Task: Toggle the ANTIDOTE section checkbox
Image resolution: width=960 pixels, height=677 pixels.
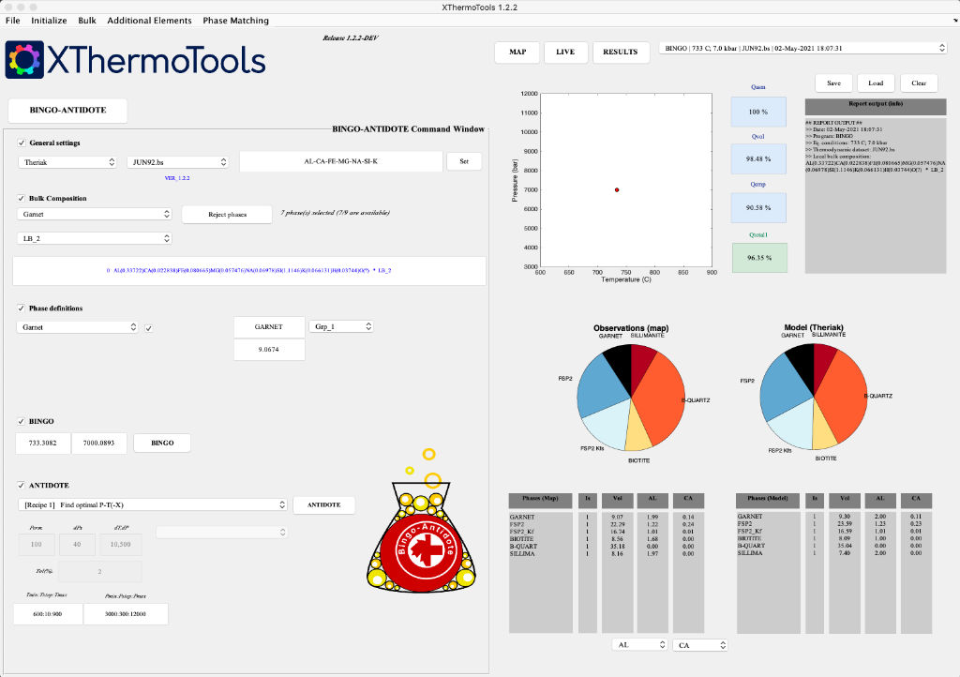Action: [22, 485]
